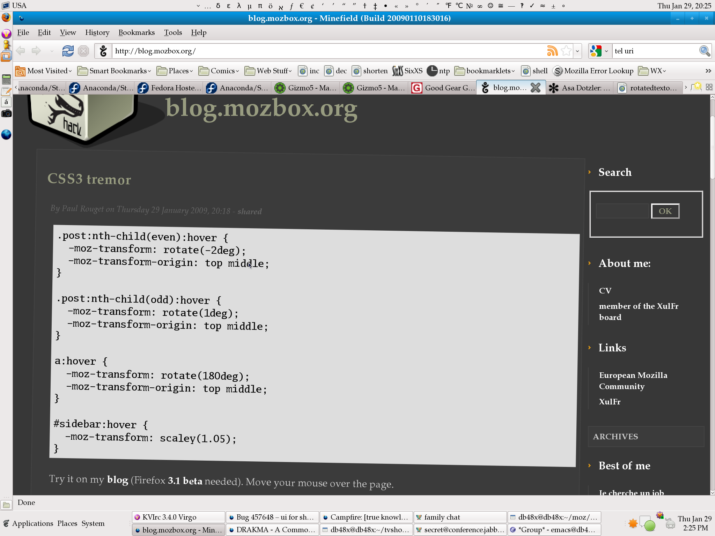Switch to the Good Gear G... tab
Screen dimensions: 715x536
pyautogui.click(x=443, y=88)
